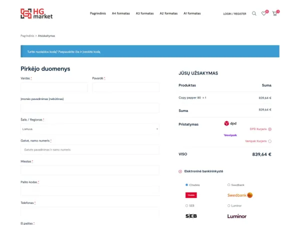Select Swedbank radio button
This screenshot has width=300, height=225.
[228, 185]
